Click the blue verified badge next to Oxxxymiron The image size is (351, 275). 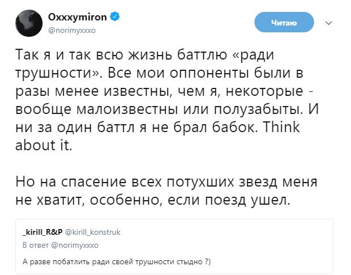[x=115, y=18]
